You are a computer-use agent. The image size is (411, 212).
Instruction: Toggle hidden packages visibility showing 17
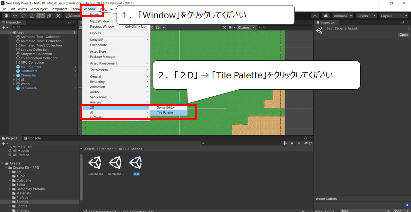tap(308, 143)
